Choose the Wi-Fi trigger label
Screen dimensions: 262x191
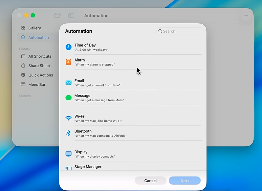pos(79,116)
